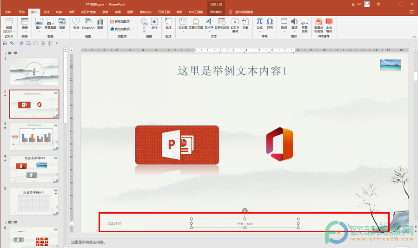This screenshot has width=418, height=248.
Task: Customize the quick access toolbar dropdown
Action: [57, 43]
